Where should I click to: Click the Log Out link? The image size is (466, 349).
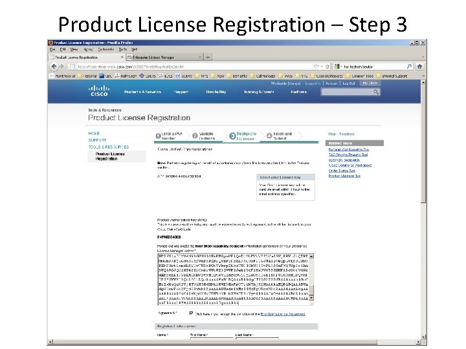click(x=349, y=83)
